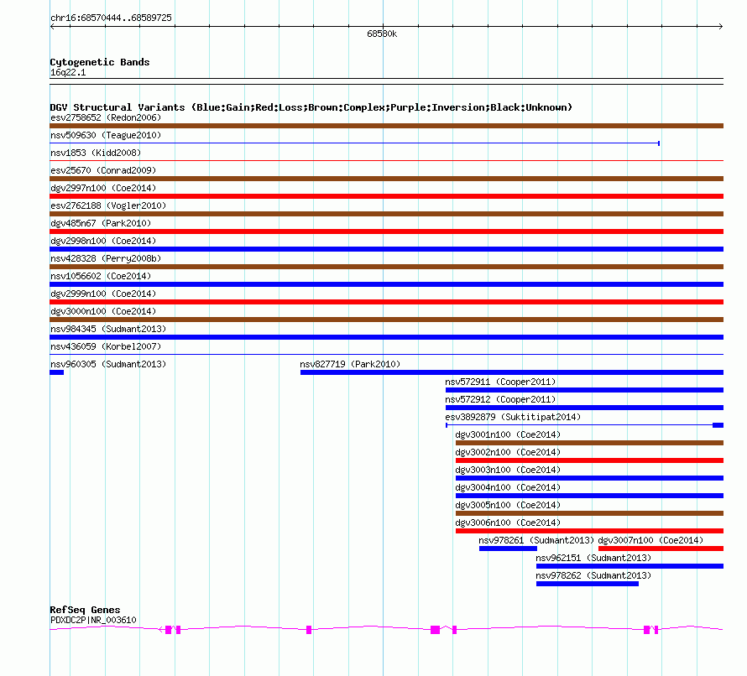Select the red dgv3002n100 loss bar
Image resolution: width=747 pixels, height=676 pixels.
click(589, 460)
